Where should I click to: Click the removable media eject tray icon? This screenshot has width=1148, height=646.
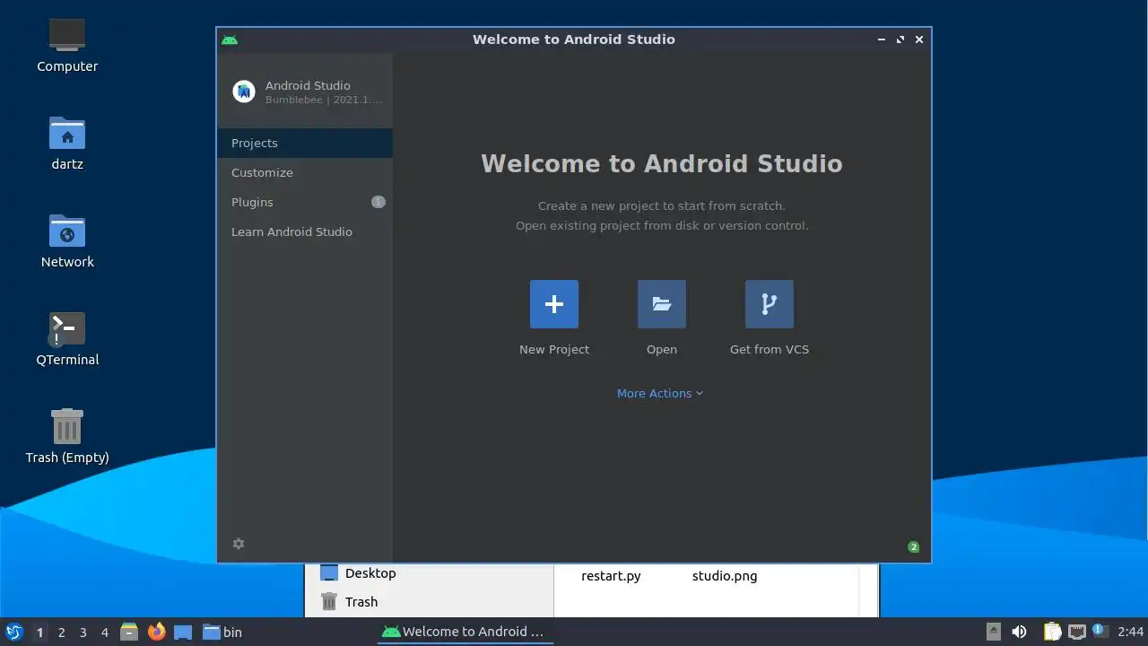tap(993, 632)
